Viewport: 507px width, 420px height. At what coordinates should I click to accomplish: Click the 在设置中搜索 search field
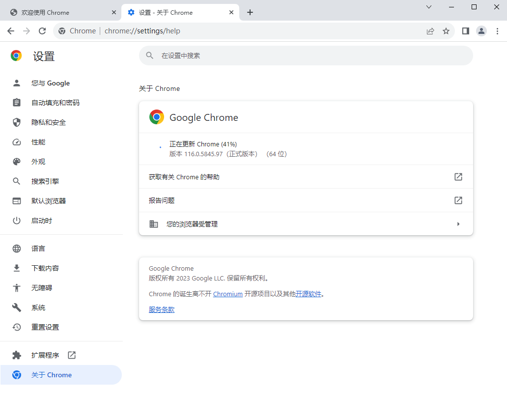(306, 56)
